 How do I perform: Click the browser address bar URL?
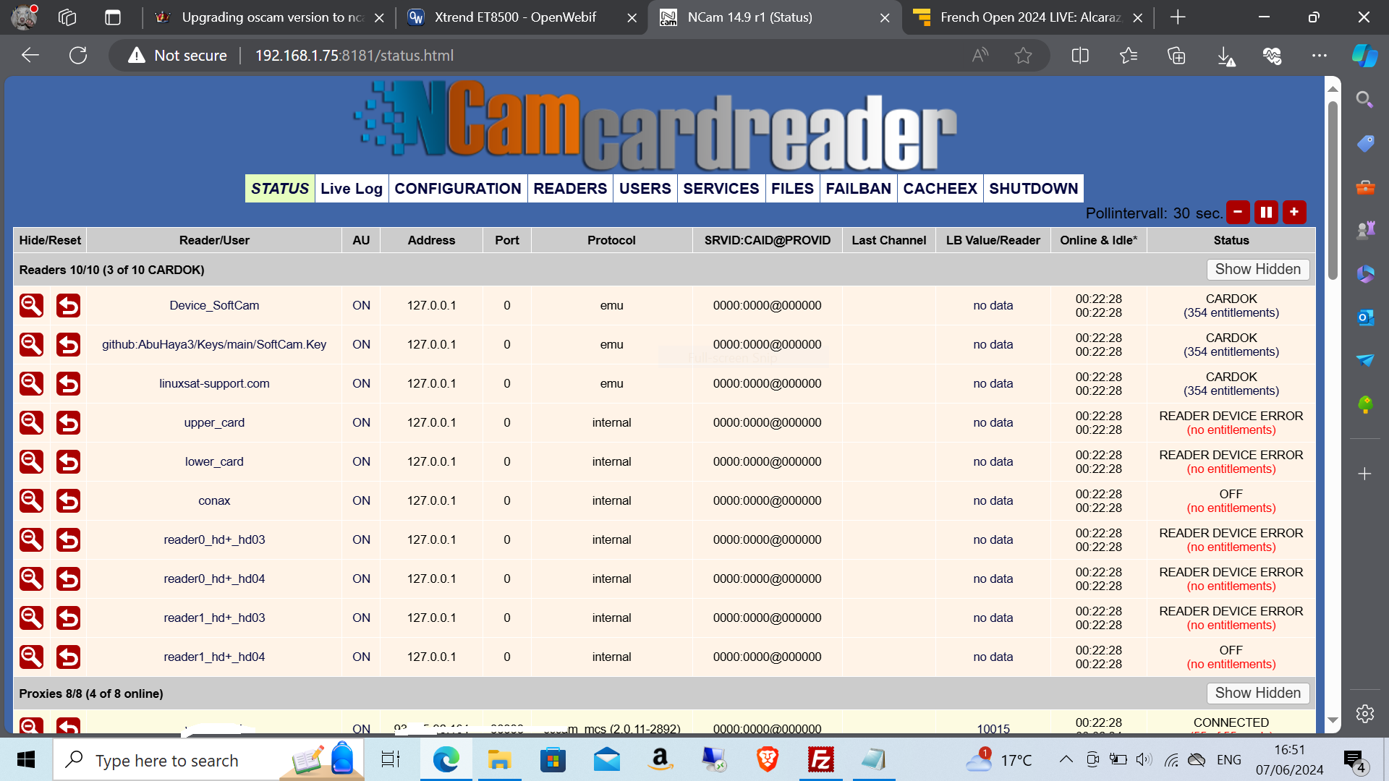[x=354, y=56]
